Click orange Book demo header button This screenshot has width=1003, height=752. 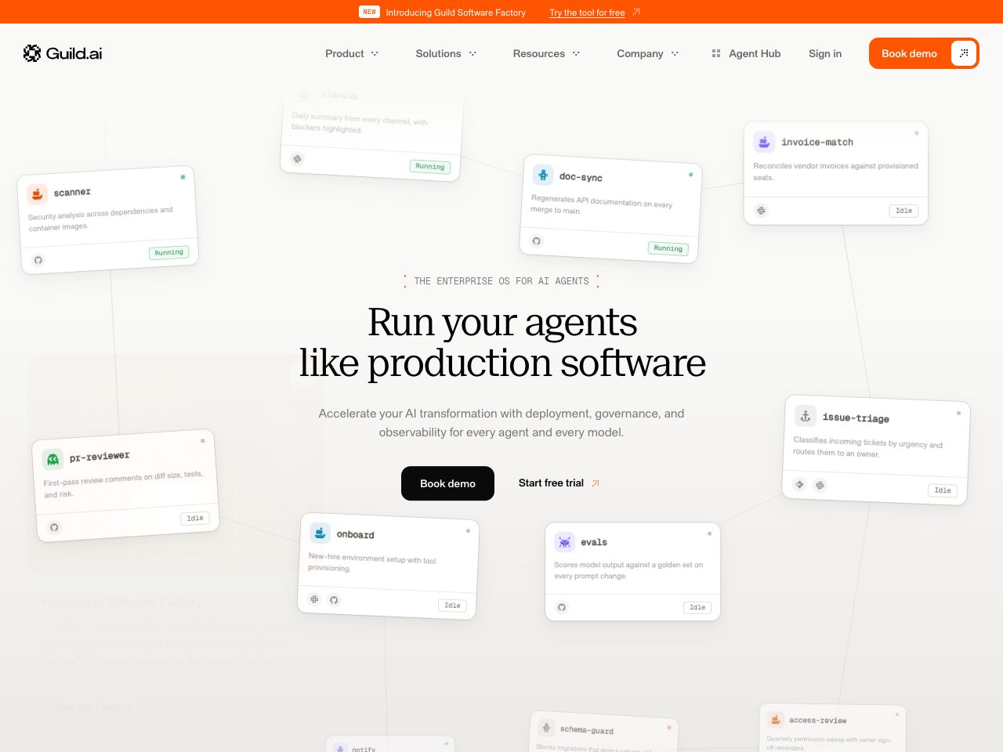(924, 53)
